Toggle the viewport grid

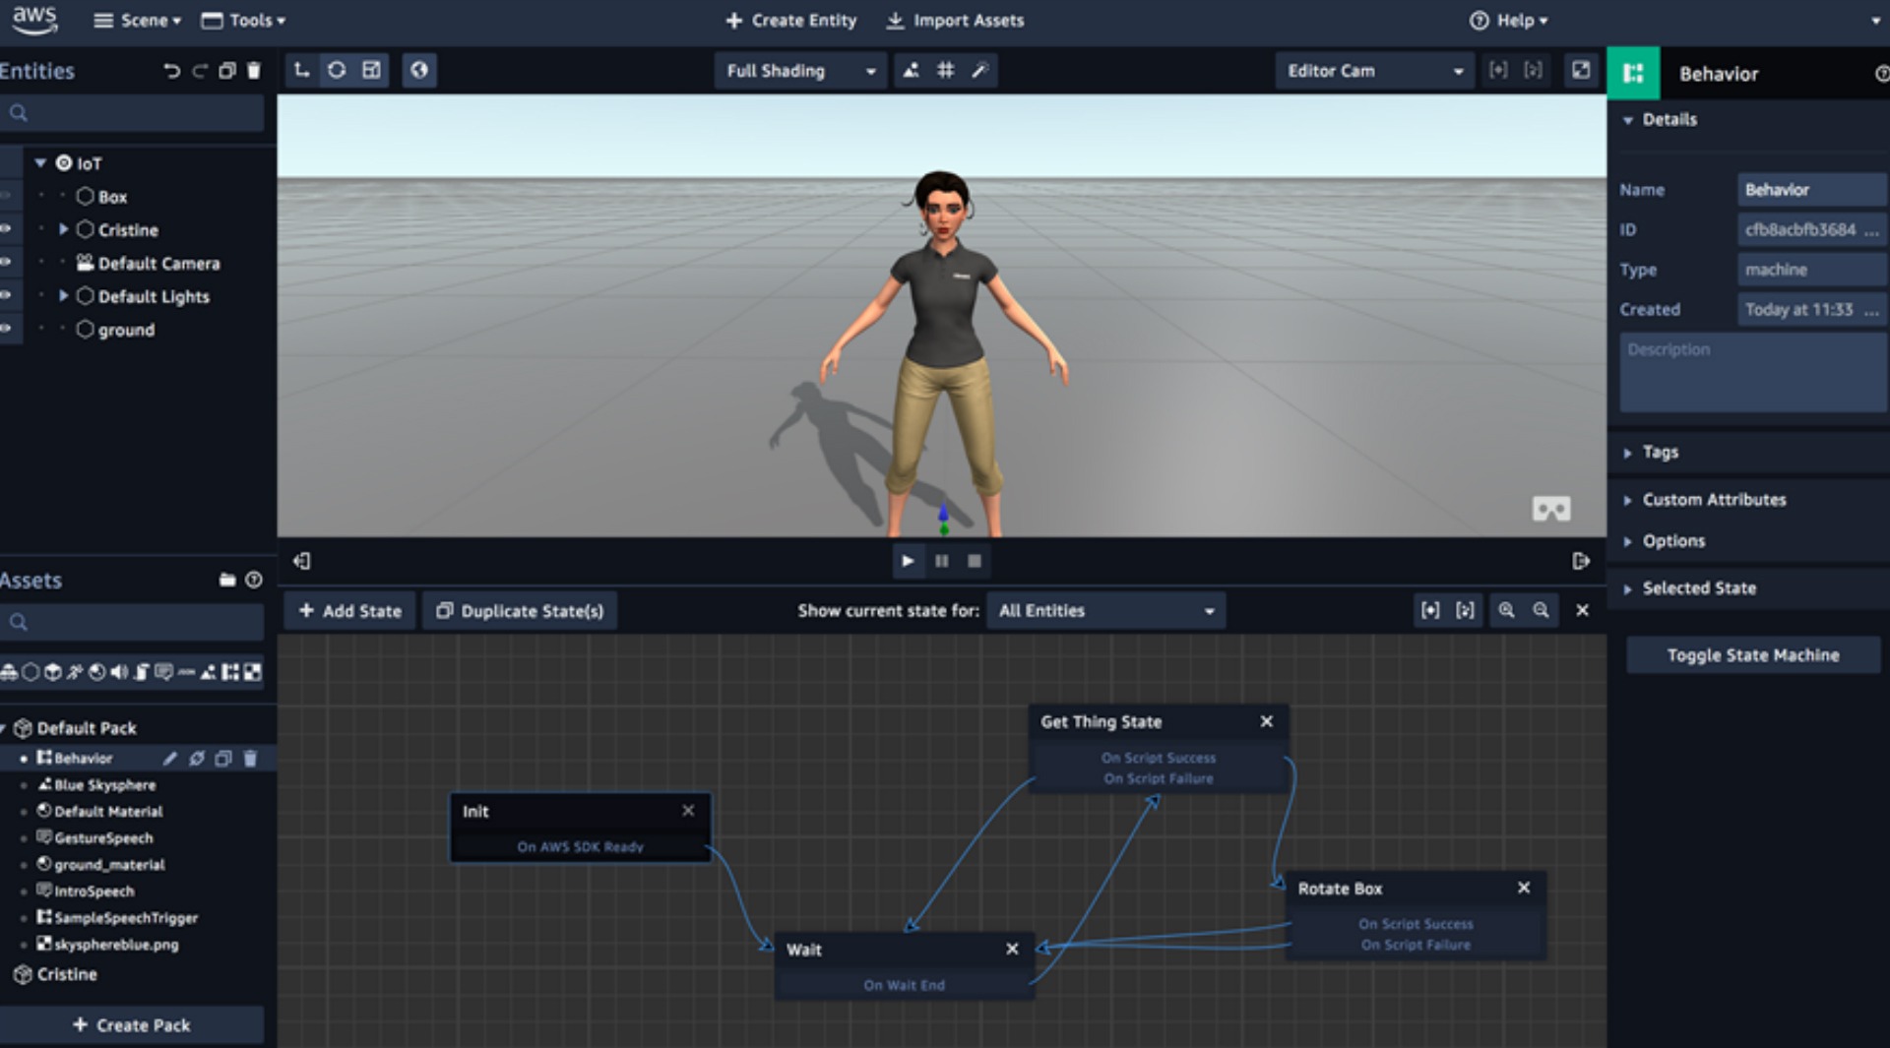pos(945,71)
